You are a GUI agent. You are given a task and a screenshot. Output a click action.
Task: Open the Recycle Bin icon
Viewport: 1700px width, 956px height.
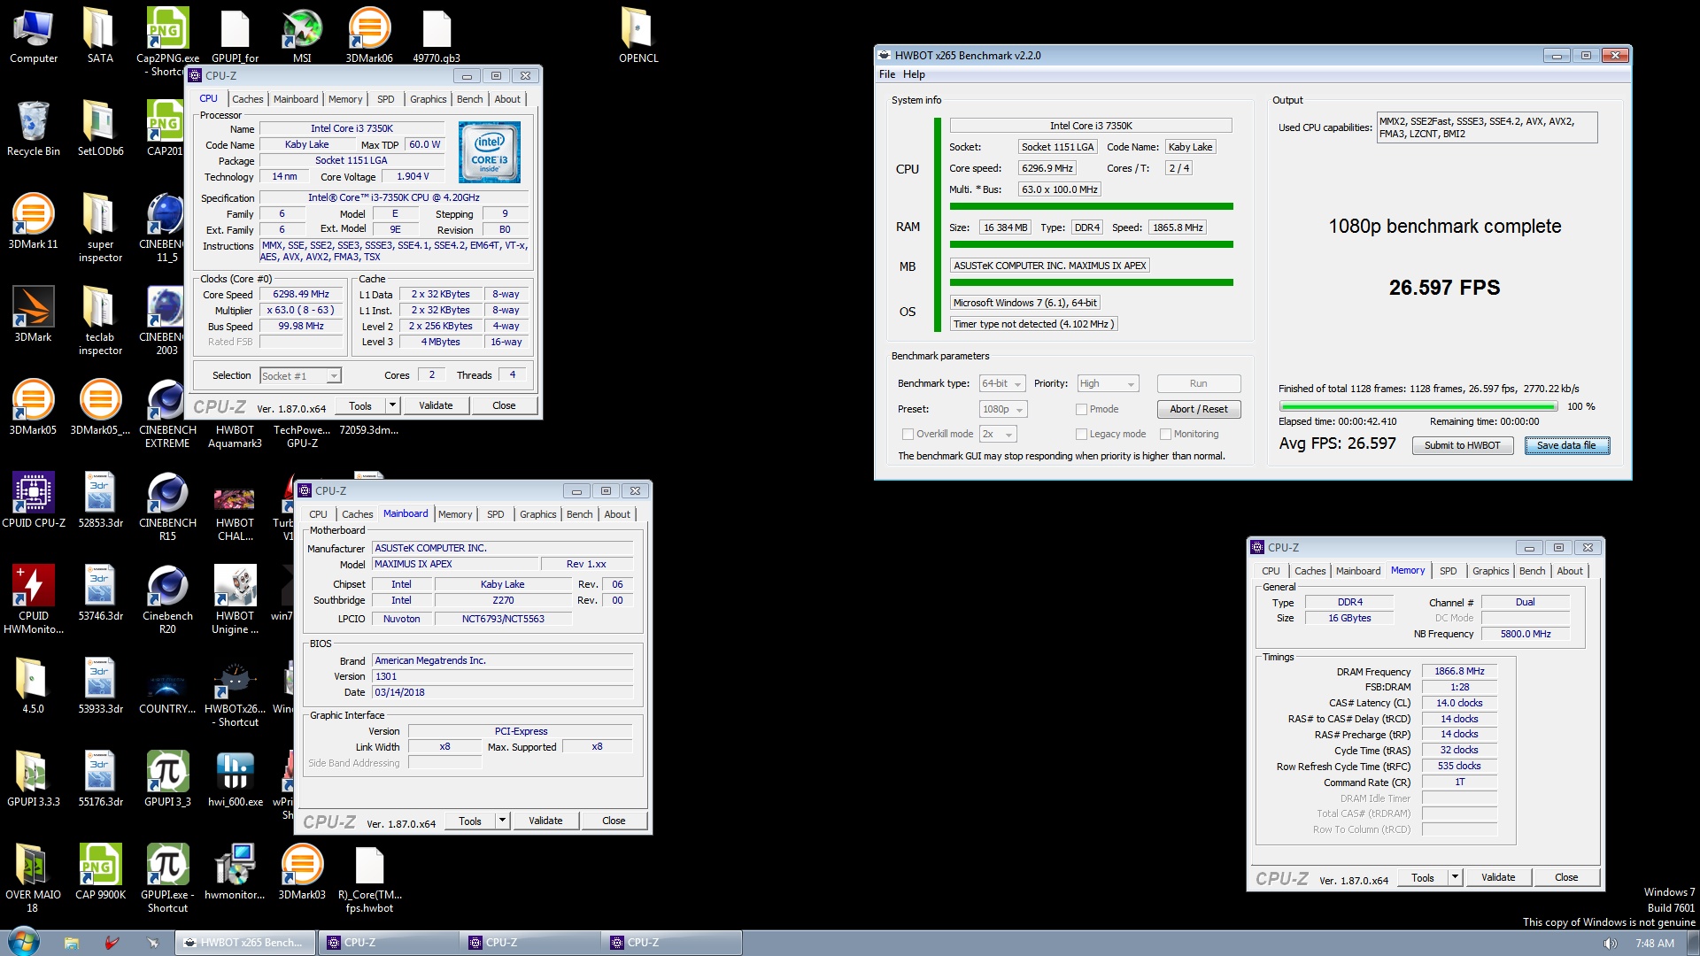[34, 129]
